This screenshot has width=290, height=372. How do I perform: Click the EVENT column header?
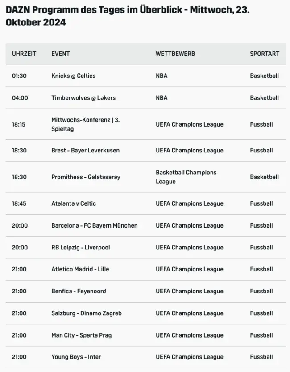click(60, 54)
